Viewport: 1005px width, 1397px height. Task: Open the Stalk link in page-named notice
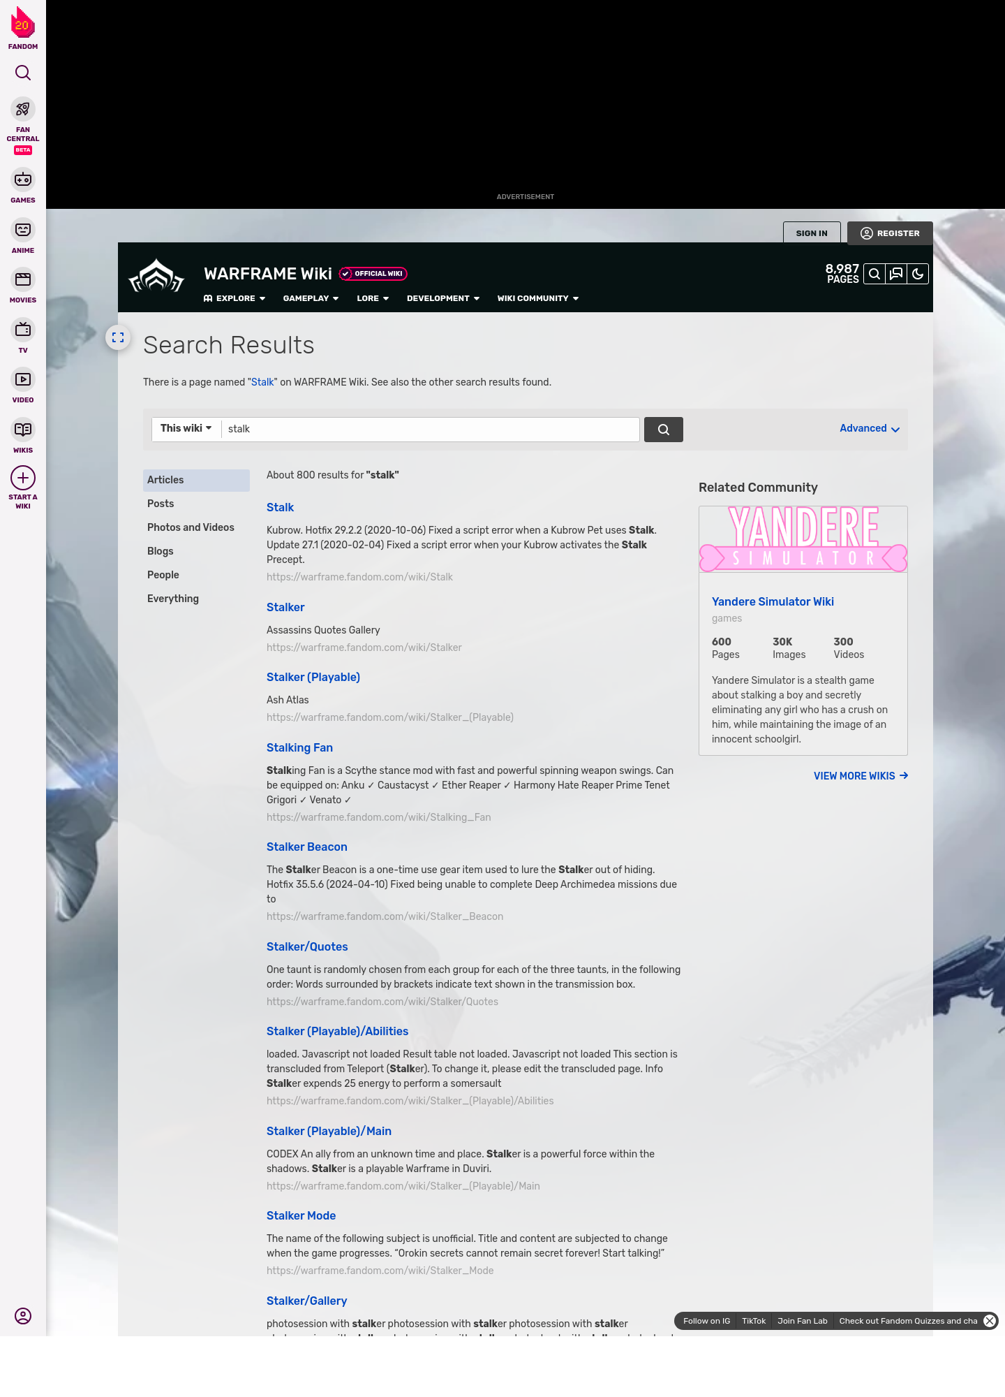(x=262, y=382)
